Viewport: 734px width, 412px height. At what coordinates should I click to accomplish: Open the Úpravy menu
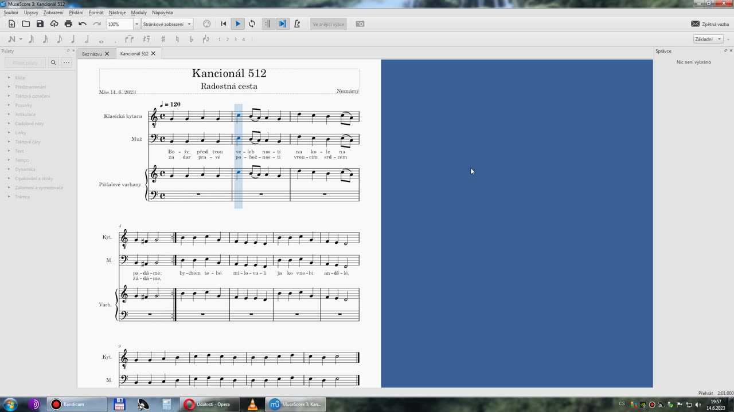tap(31, 12)
